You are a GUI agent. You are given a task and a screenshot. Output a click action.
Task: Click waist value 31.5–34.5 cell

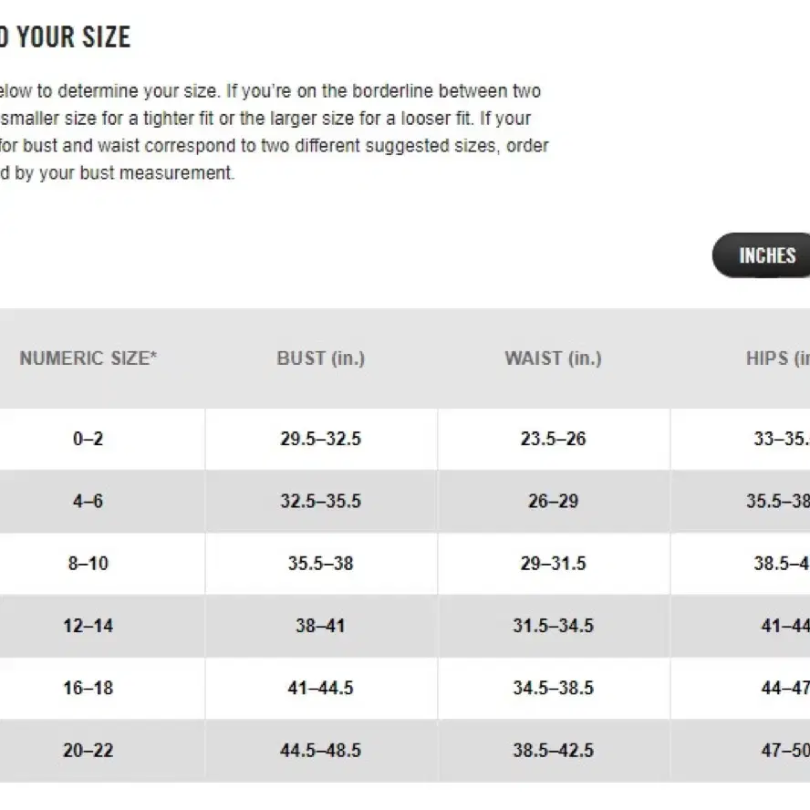pyautogui.click(x=554, y=626)
